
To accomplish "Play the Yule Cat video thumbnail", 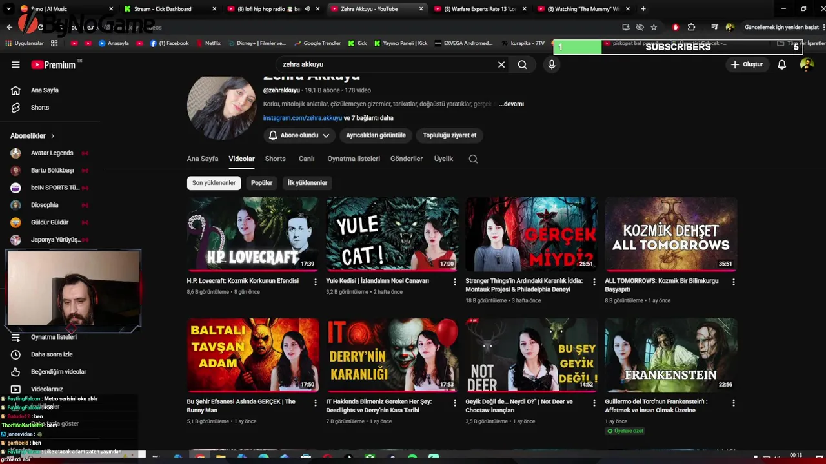I will click(x=392, y=234).
